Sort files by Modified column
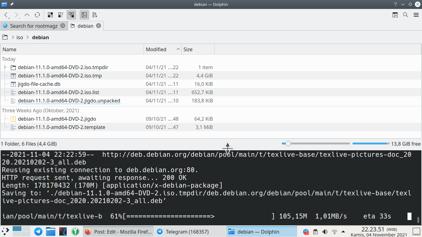The image size is (422, 237). coord(163,49)
